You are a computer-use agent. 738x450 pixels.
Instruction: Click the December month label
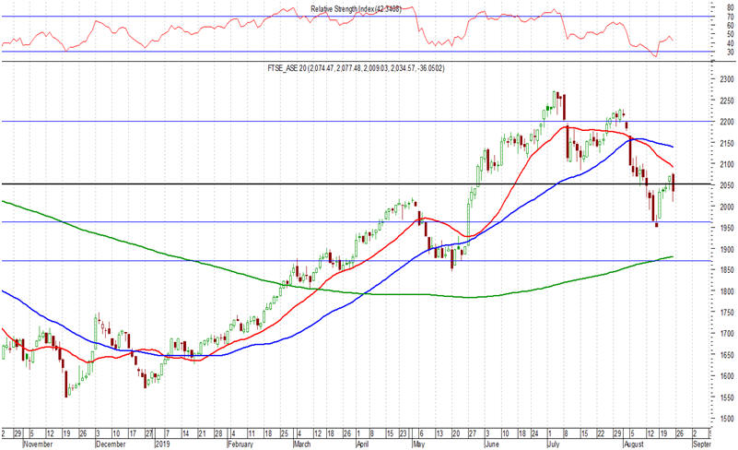[111, 444]
